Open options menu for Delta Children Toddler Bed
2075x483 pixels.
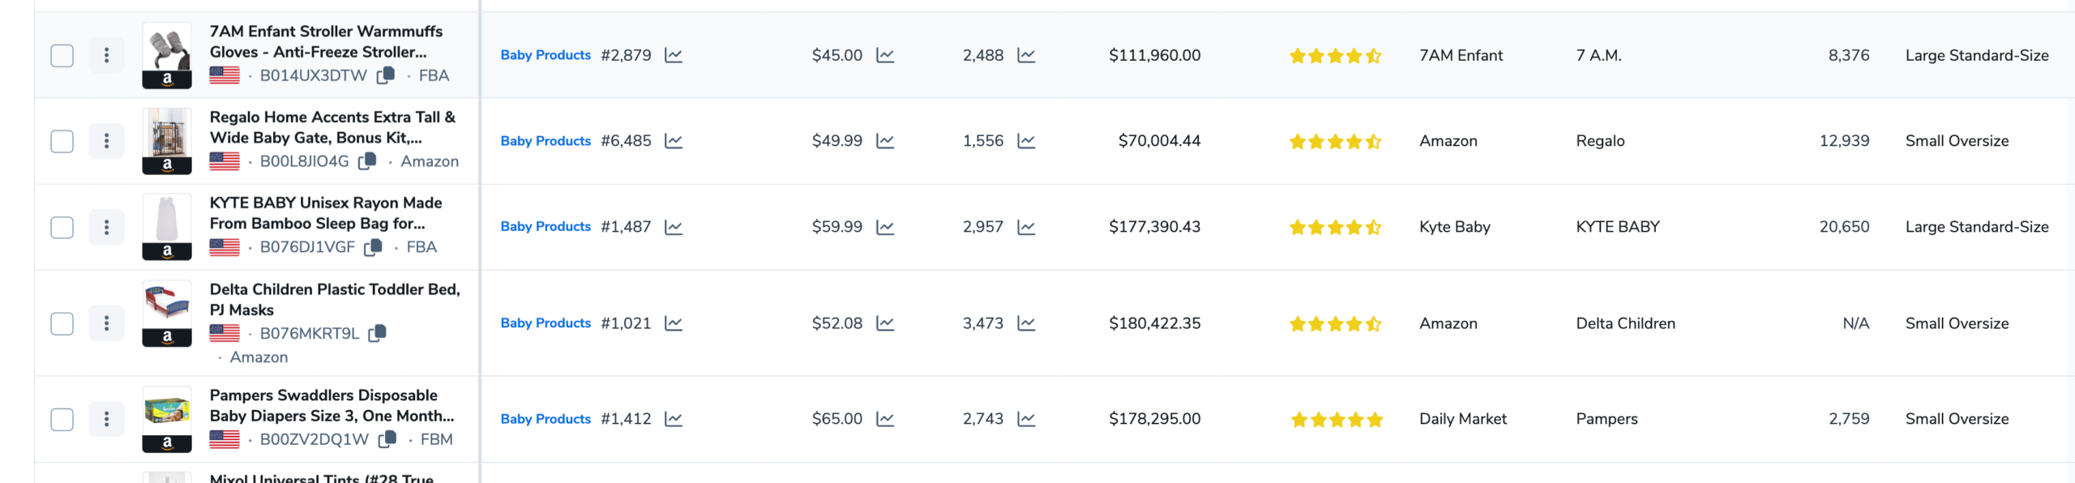106,323
